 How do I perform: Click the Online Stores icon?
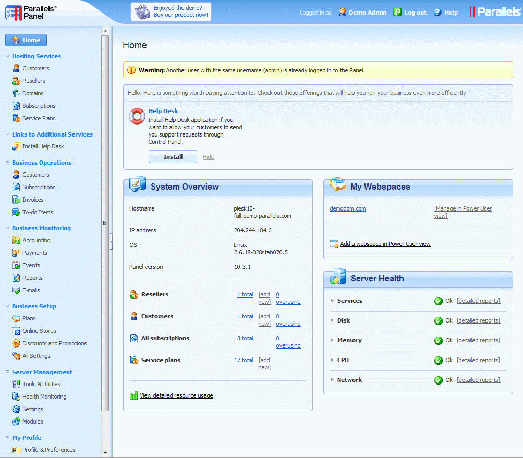[16, 331]
